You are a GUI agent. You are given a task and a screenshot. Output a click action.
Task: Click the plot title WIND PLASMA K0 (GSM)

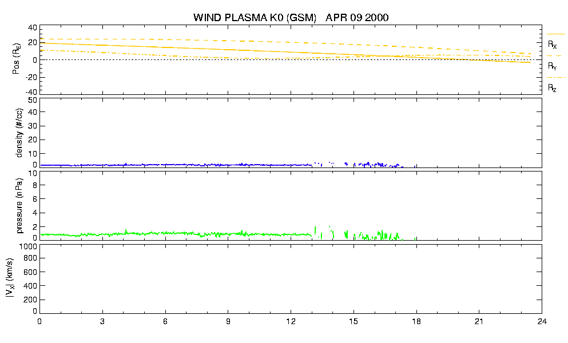[255, 17]
